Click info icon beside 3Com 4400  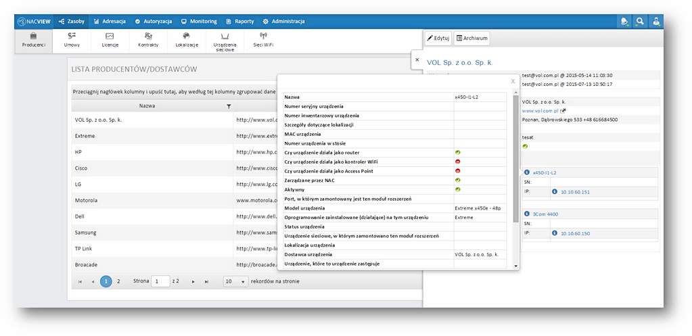pos(527,214)
